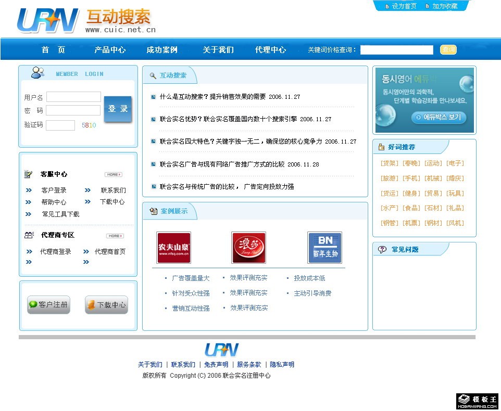Click 投放成本低 text link
This screenshot has height=411, width=501.
(310, 278)
